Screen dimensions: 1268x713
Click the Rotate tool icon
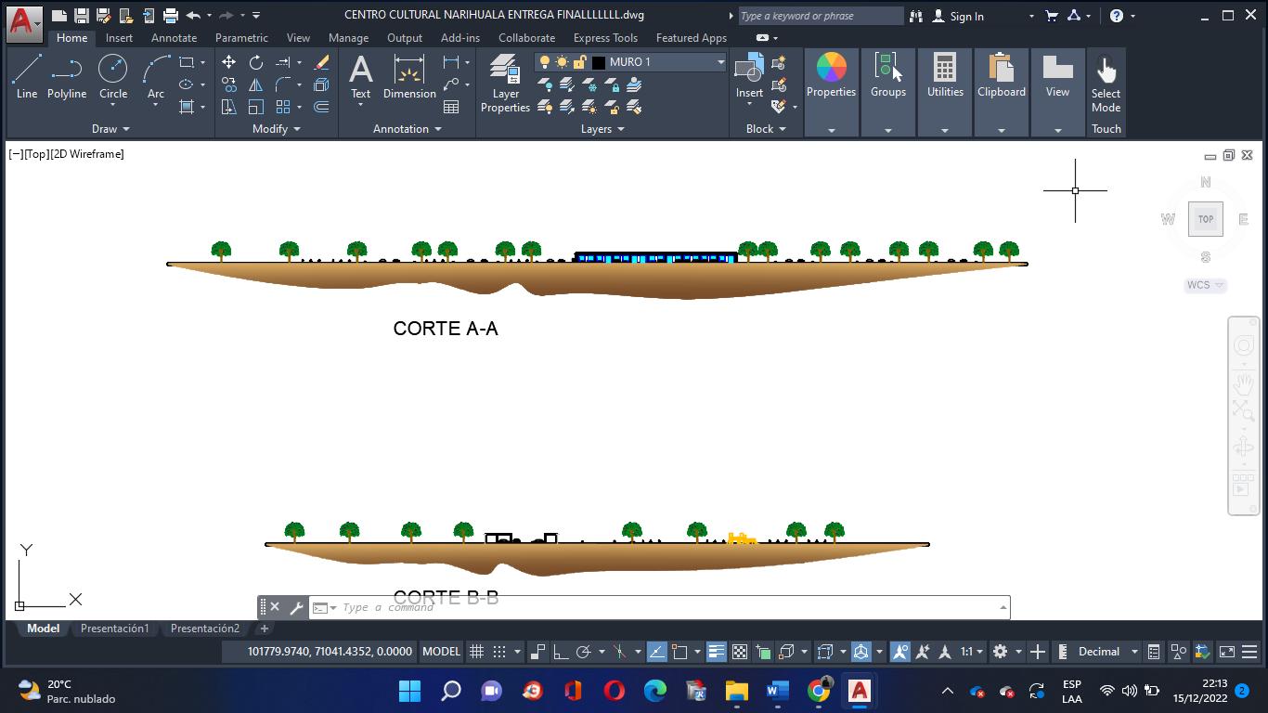coord(256,62)
